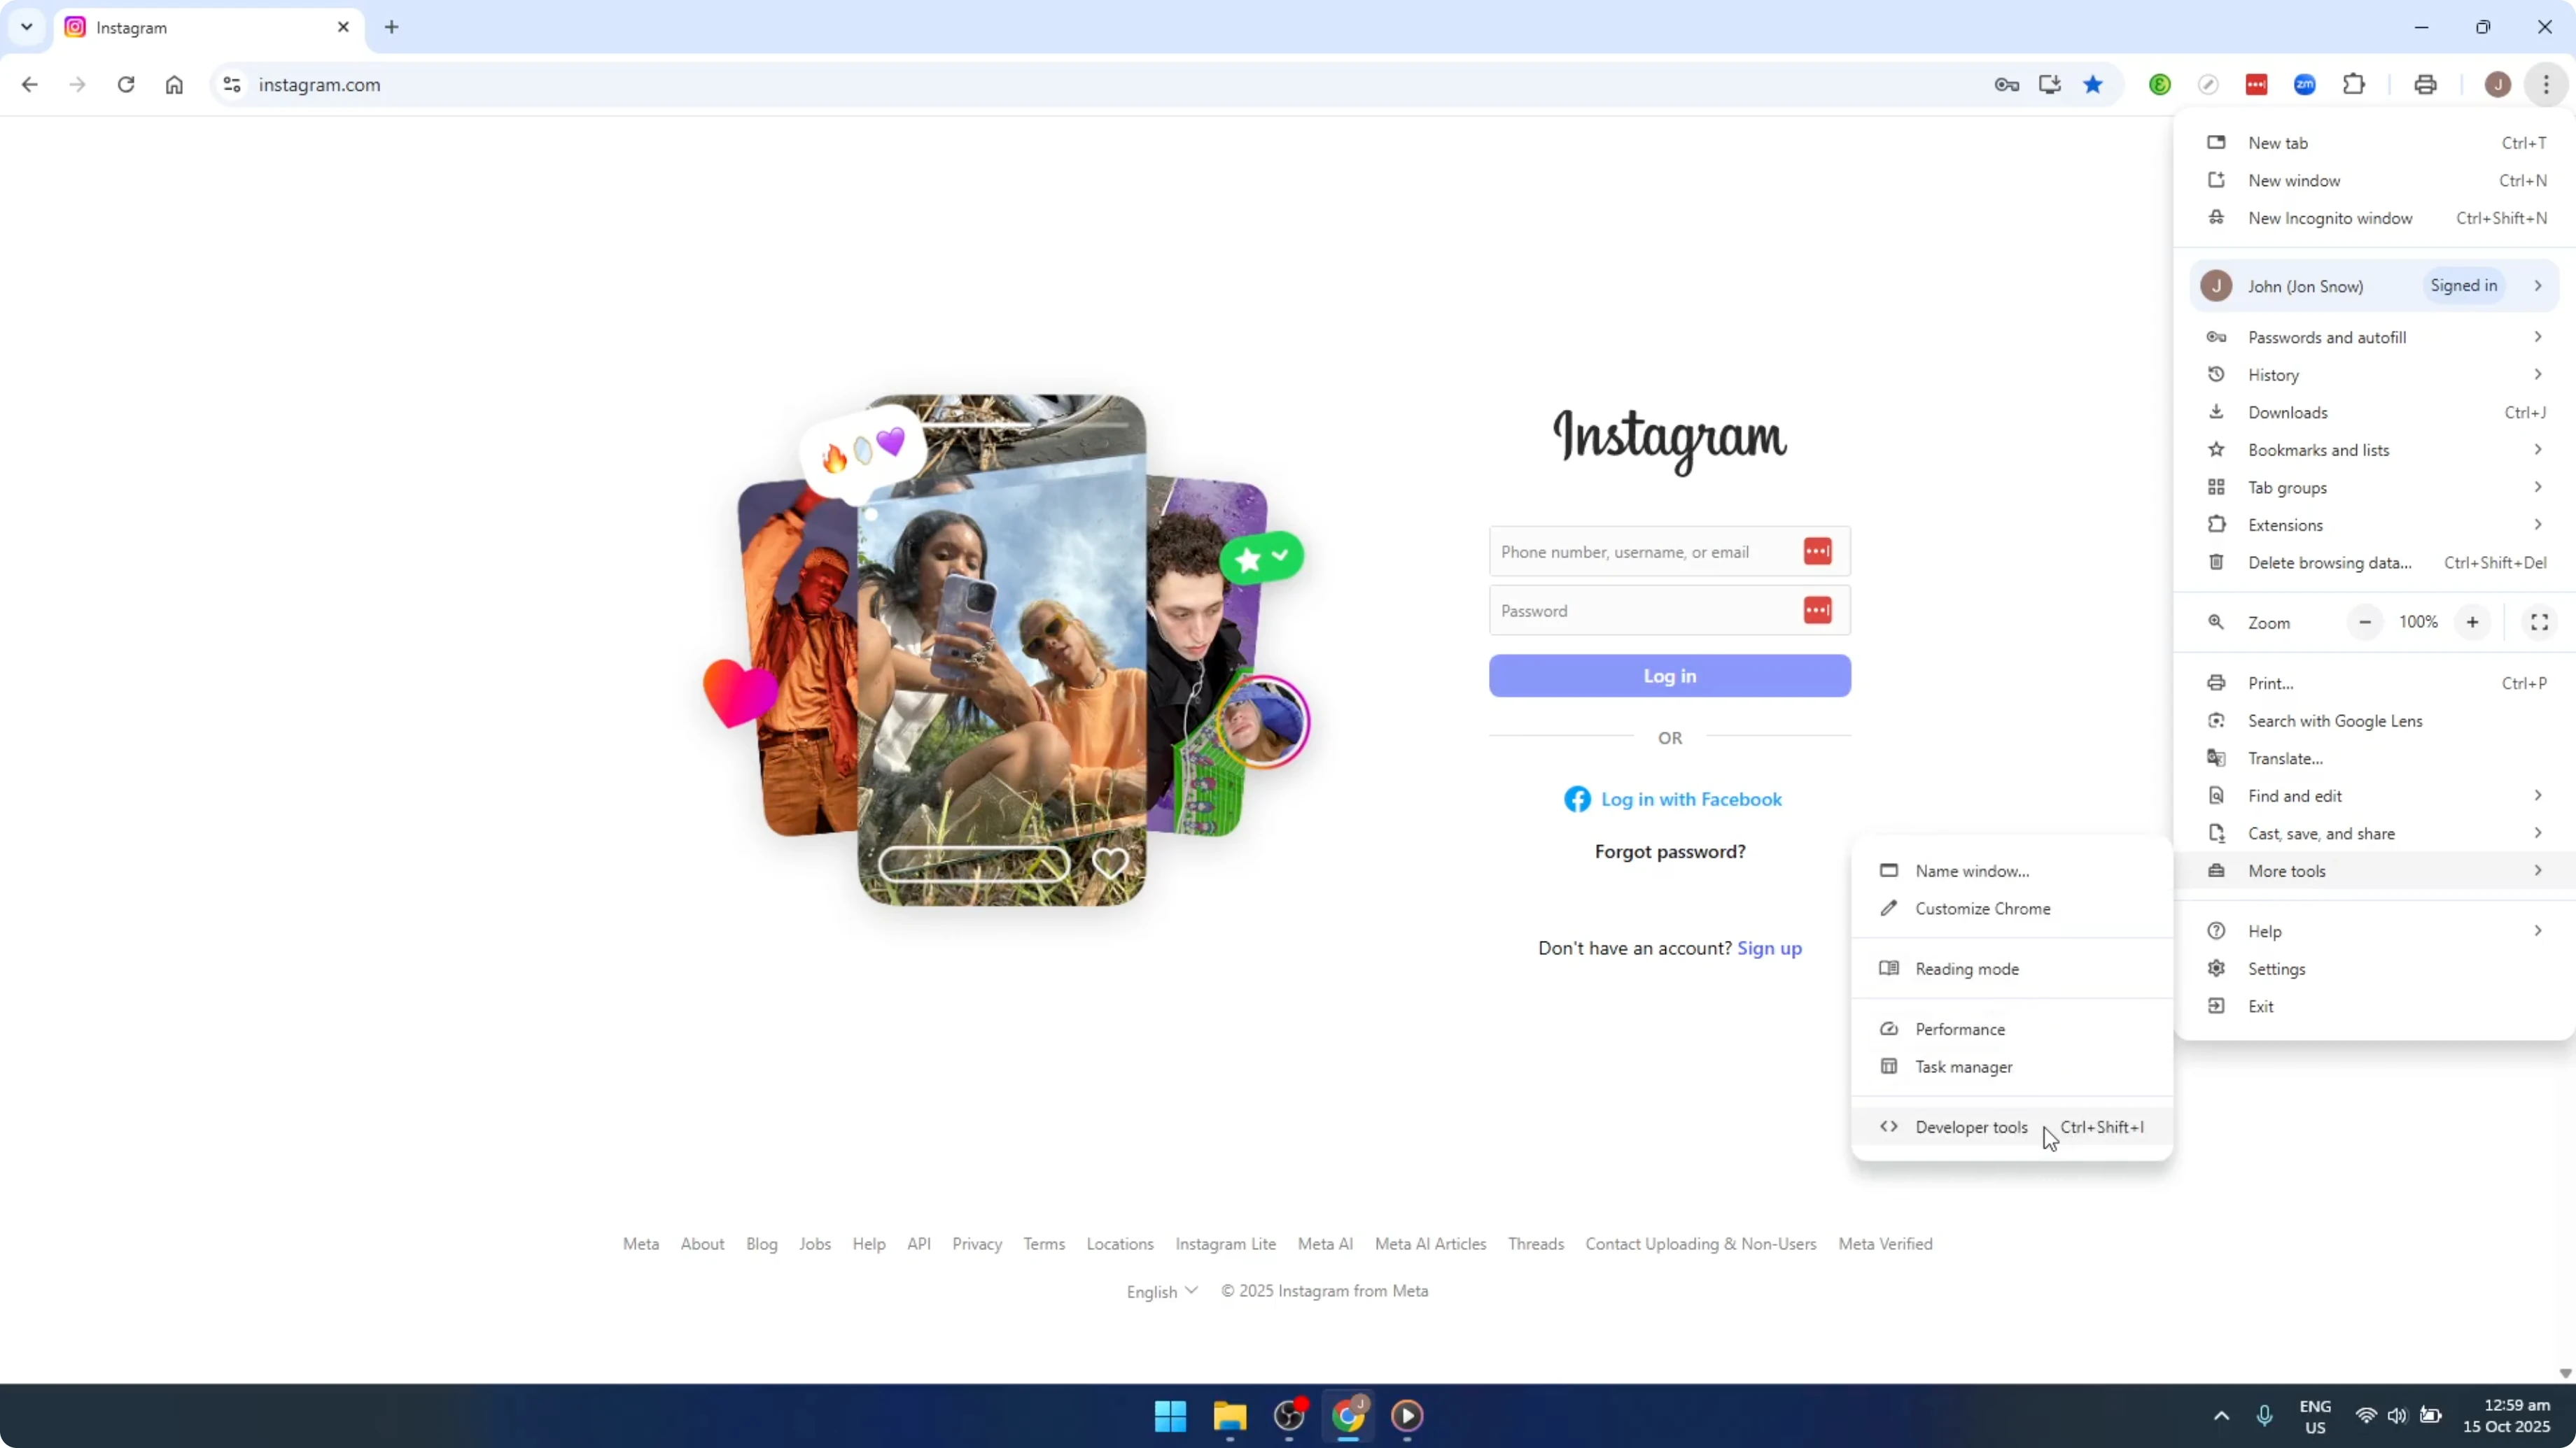Image resolution: width=2576 pixels, height=1448 pixels.
Task: Open the John profile avatar icon
Action: [x=2497, y=85]
